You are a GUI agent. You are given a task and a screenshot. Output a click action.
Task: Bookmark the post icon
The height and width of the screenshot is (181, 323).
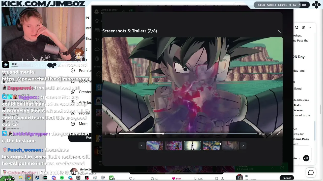(x=217, y=178)
